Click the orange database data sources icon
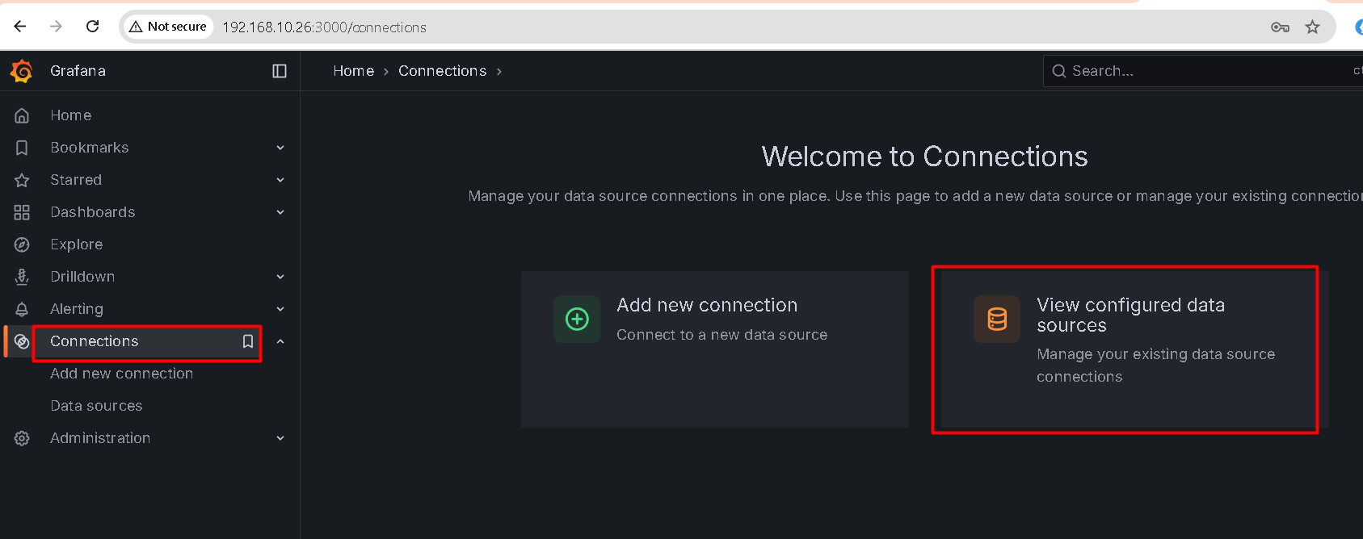 pos(997,319)
